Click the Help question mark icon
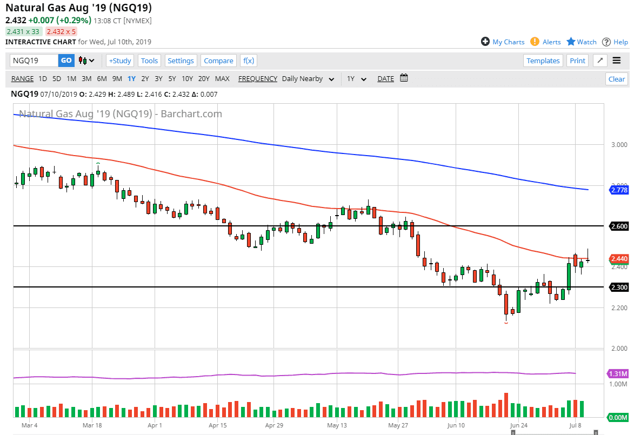 (606, 42)
